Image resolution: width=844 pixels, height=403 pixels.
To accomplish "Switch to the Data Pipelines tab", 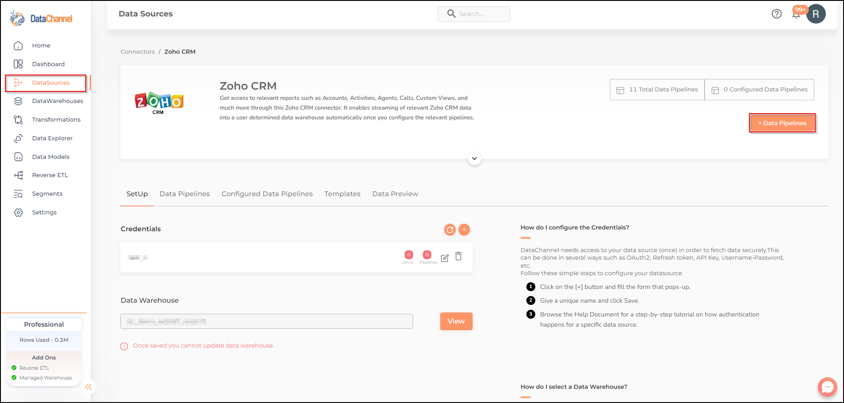I will (x=185, y=194).
